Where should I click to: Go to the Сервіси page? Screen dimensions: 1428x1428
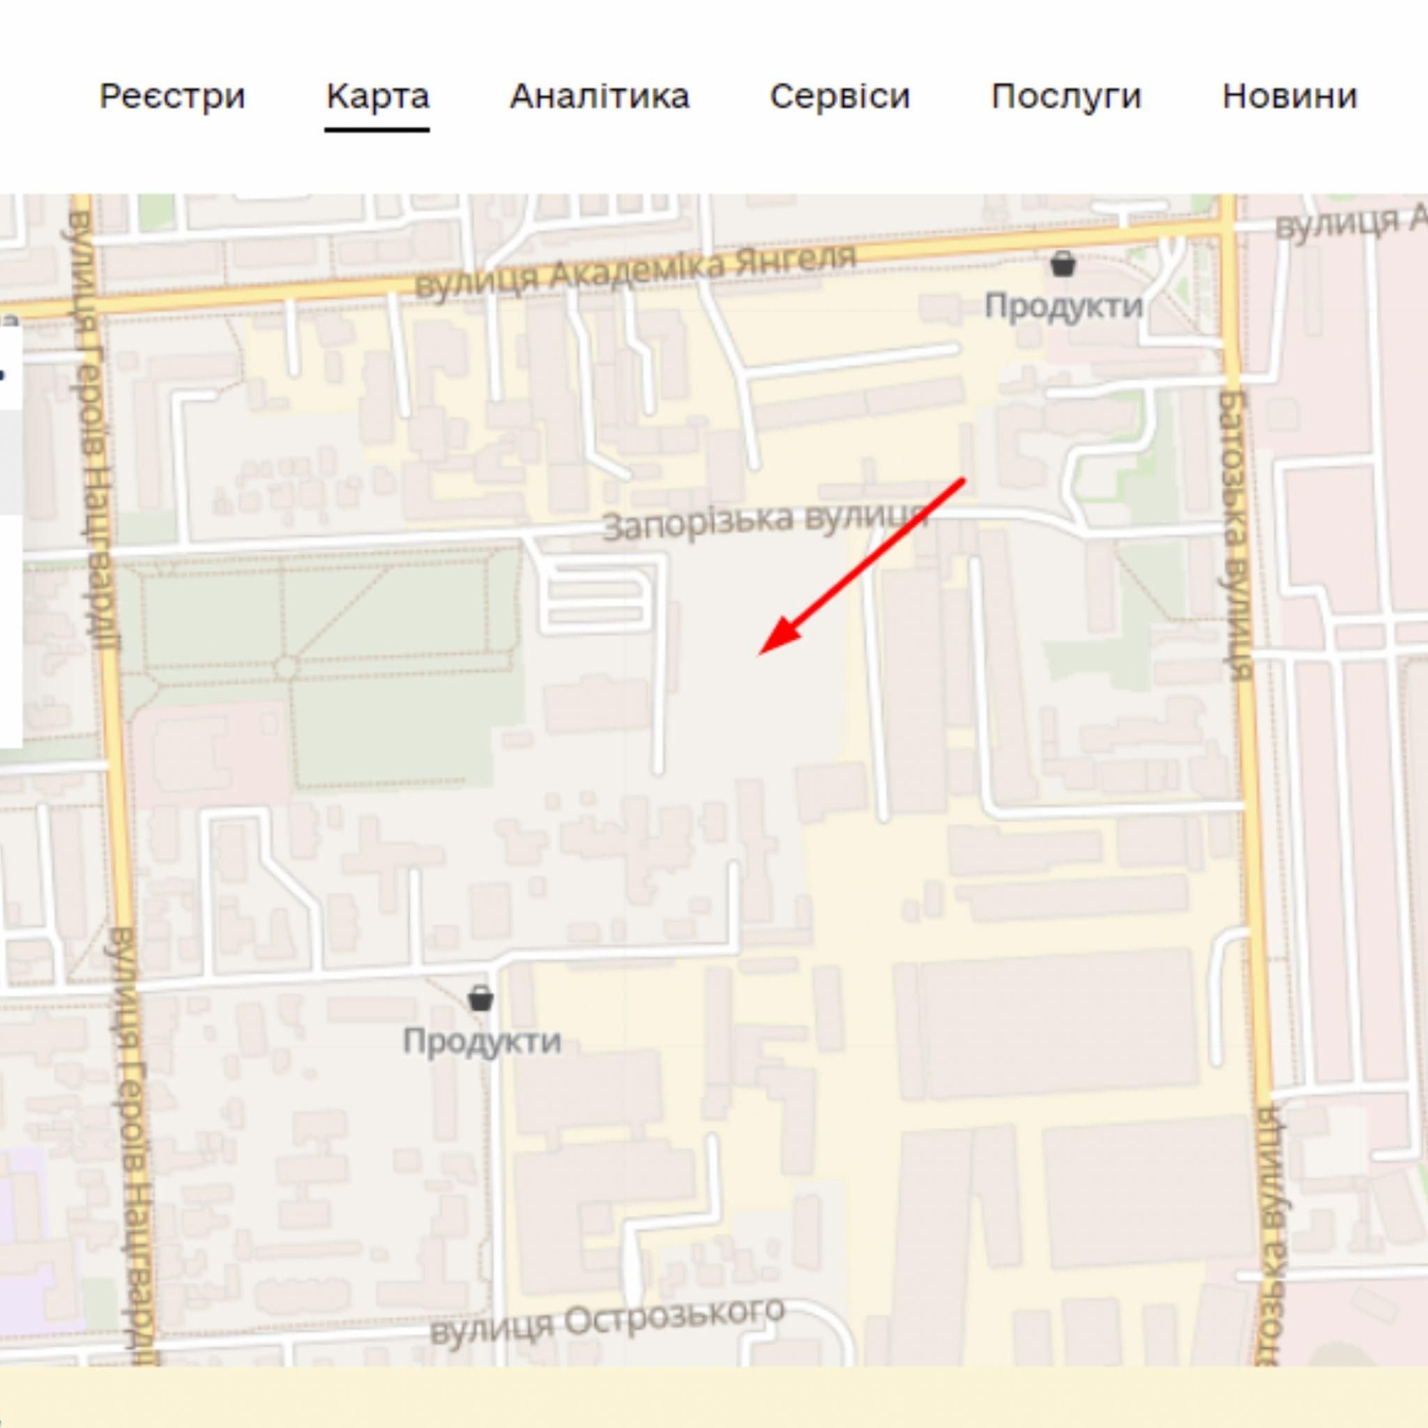pos(840,96)
